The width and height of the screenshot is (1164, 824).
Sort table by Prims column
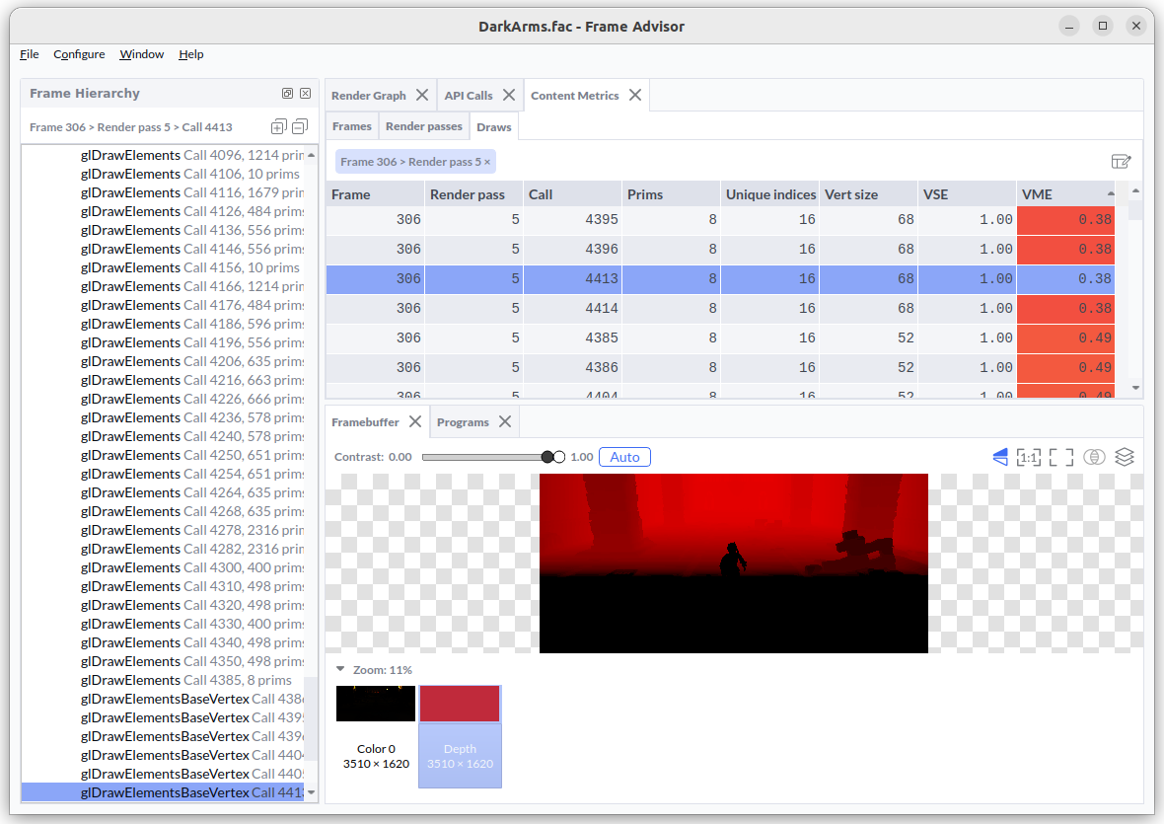click(671, 193)
